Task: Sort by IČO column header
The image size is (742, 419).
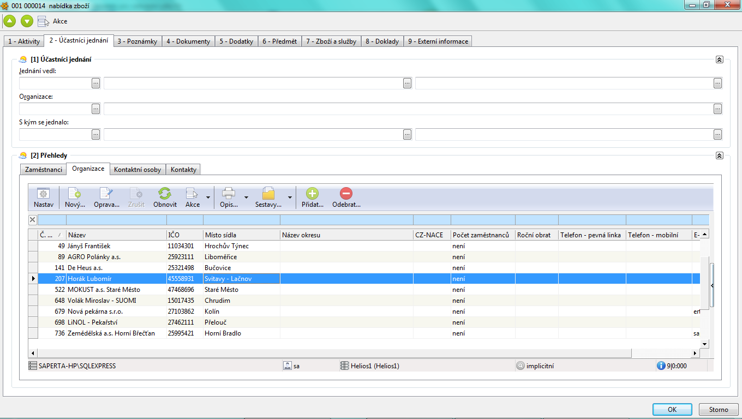Action: [184, 235]
